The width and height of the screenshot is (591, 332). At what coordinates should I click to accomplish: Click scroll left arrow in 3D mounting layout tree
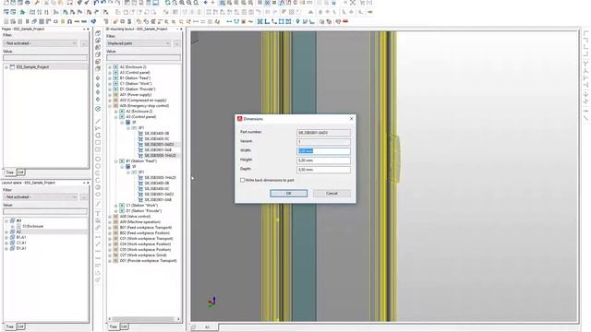click(x=109, y=319)
